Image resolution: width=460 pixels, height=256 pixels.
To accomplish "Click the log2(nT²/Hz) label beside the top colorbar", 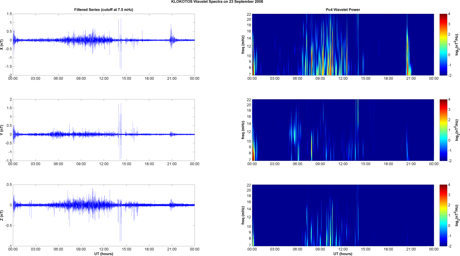I will 457,45.
